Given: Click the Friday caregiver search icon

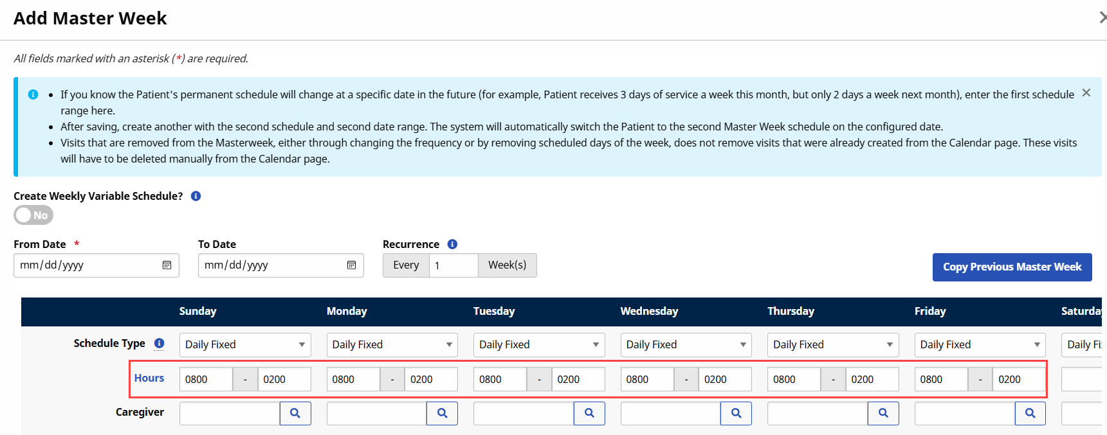Looking at the screenshot, I should coord(1030,413).
